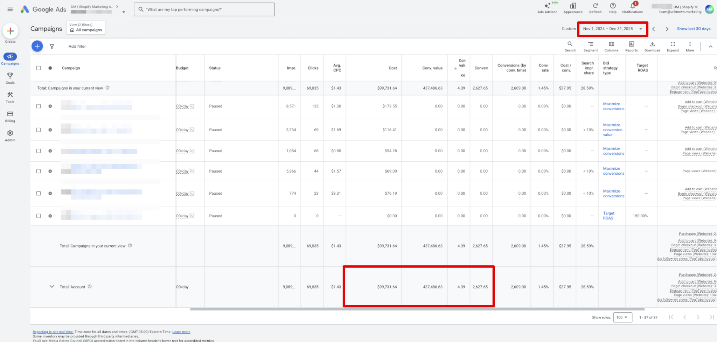Toggle the select-all campaigns checkbox
This screenshot has width=717, height=342.
point(39,68)
